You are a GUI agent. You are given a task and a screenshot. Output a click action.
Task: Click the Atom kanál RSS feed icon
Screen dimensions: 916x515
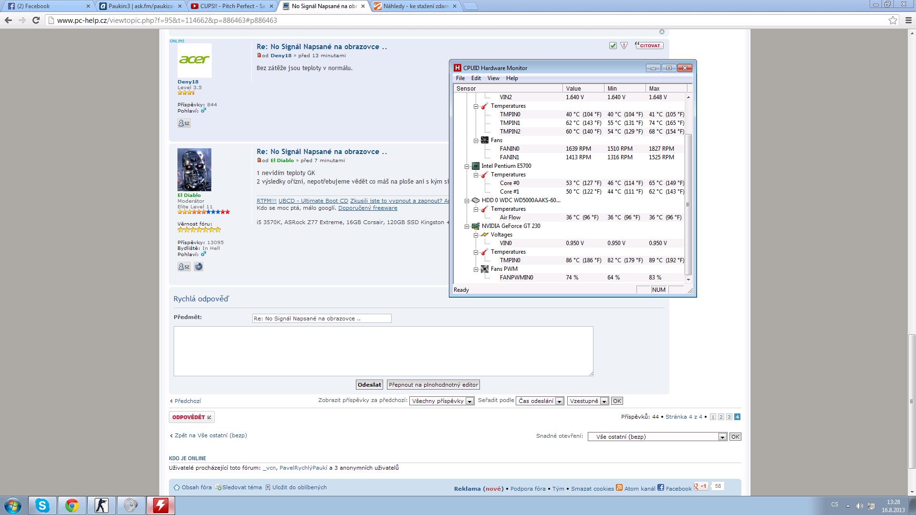click(x=619, y=487)
